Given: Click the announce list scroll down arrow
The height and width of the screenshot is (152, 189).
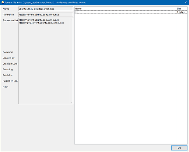Looking at the screenshot, I should pos(71,102).
